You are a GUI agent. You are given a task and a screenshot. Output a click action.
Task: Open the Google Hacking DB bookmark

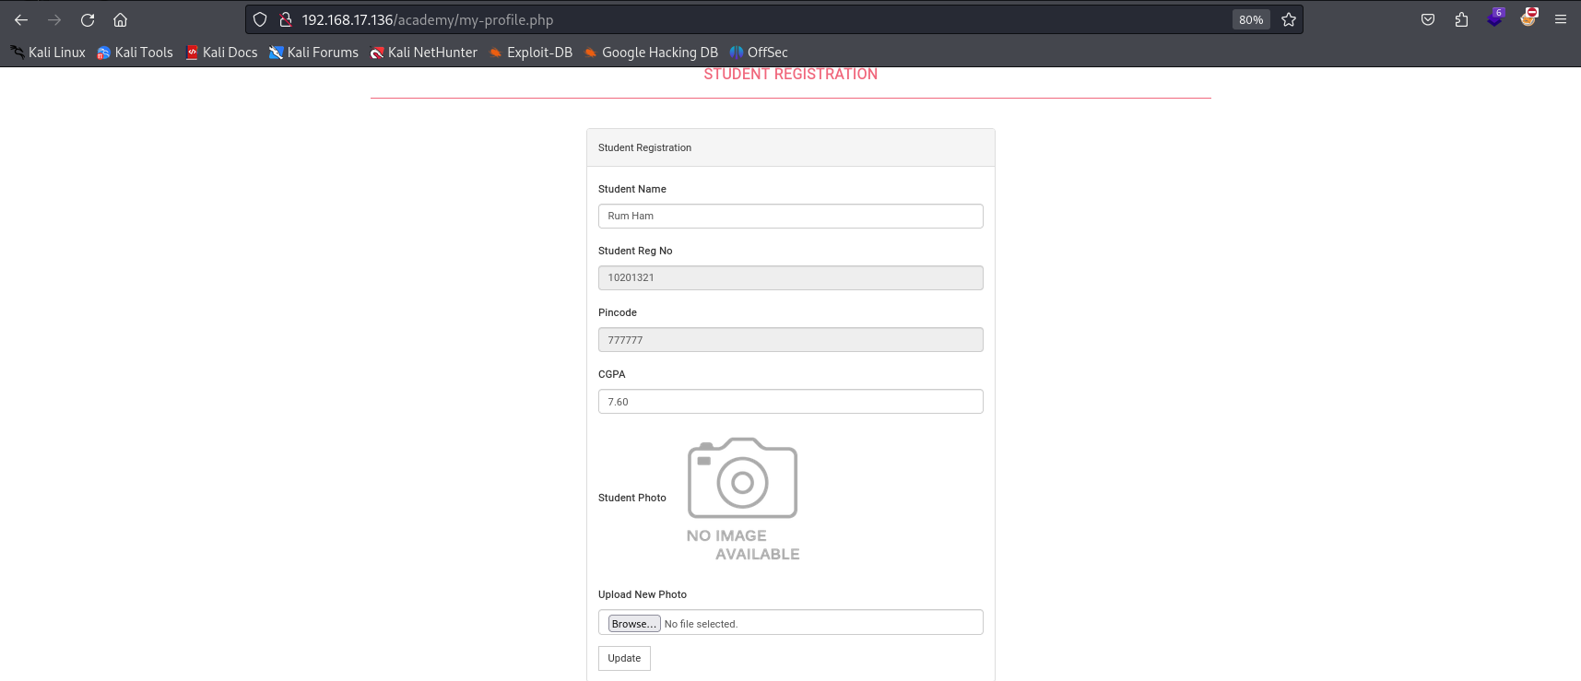(x=651, y=53)
